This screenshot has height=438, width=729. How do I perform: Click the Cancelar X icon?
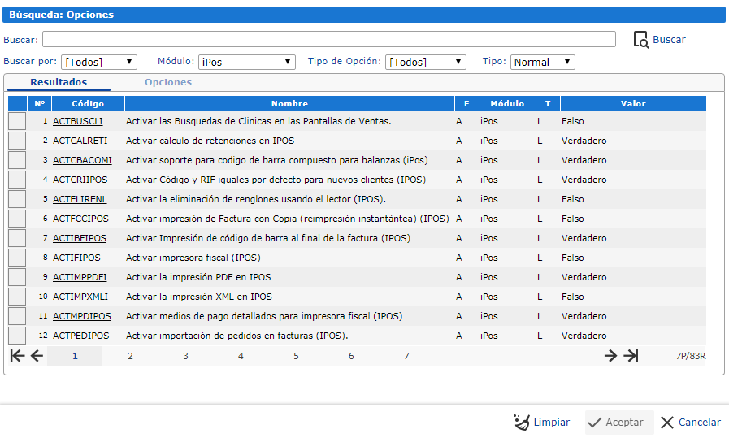coord(667,423)
